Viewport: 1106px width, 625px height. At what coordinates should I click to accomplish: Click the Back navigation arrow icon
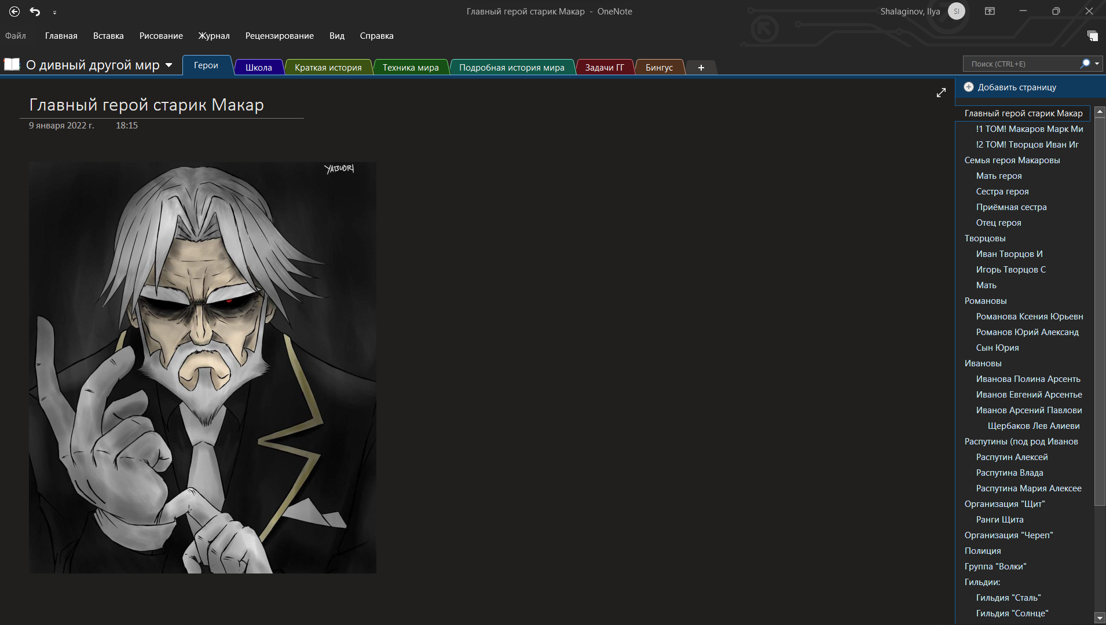tap(14, 12)
